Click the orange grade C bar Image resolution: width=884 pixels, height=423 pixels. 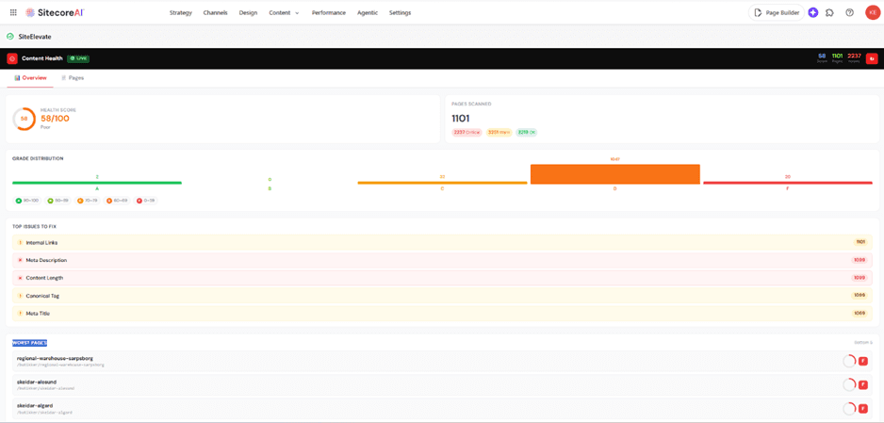coord(443,183)
